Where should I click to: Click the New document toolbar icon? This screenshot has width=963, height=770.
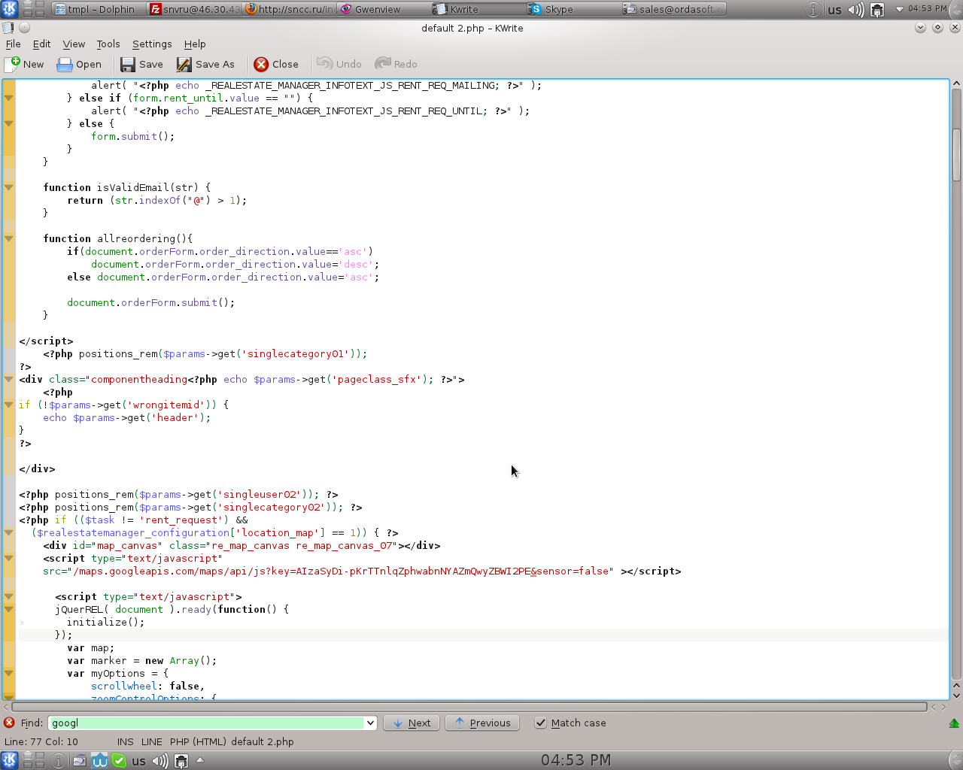[13, 65]
